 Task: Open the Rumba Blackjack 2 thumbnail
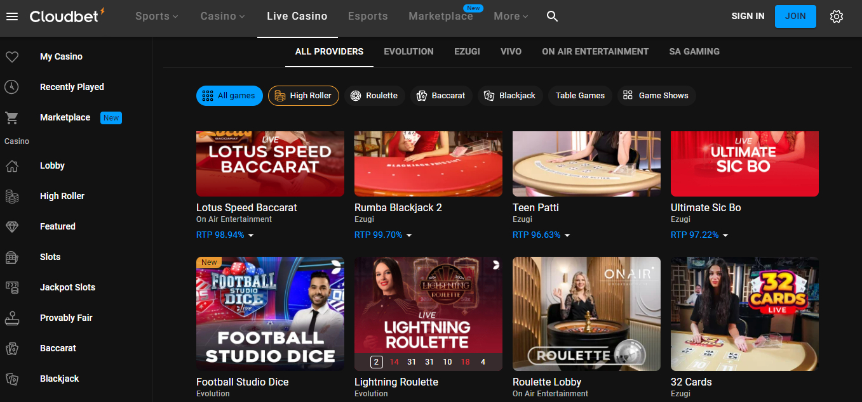pos(428,164)
